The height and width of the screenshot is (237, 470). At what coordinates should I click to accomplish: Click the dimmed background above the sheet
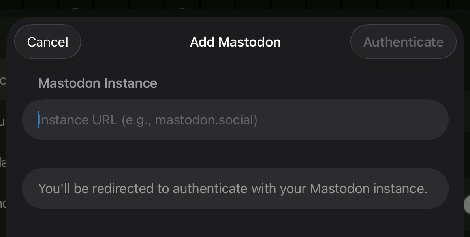click(235, 6)
